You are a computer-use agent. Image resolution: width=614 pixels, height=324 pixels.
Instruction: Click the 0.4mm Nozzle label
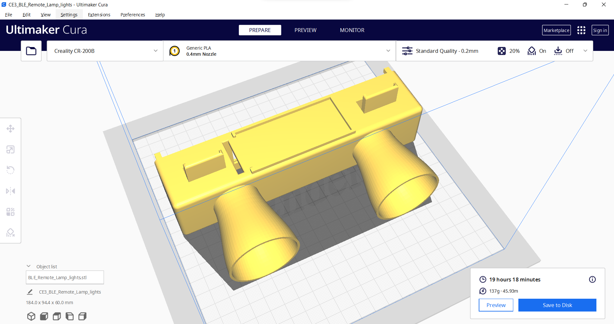tap(201, 54)
